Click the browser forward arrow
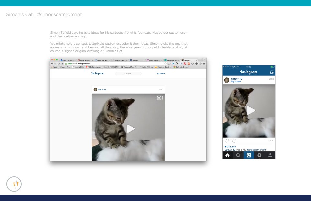Screen dimensions: 311x201 [55, 64]
